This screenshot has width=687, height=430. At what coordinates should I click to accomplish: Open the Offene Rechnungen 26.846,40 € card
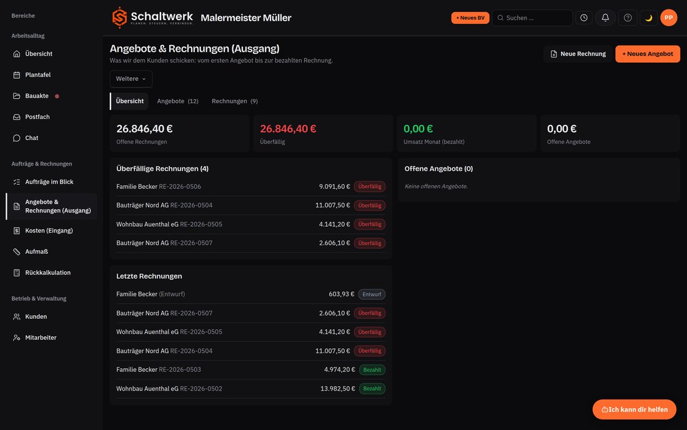180,134
